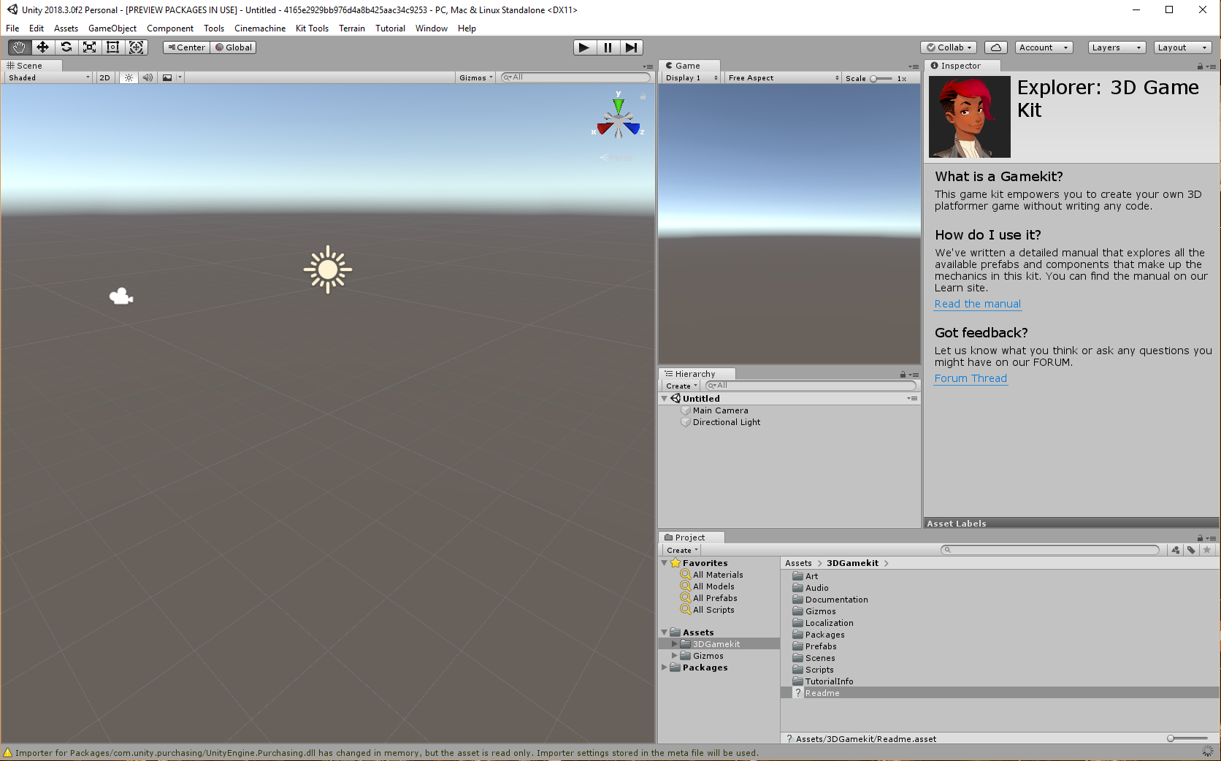Toggle pivot Center handle position
The height and width of the screenshot is (761, 1221).
click(x=187, y=47)
